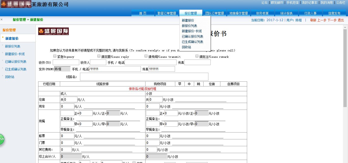Click the 盛景国际 company logo
This screenshot has height=163, width=348.
[x=53, y=31]
